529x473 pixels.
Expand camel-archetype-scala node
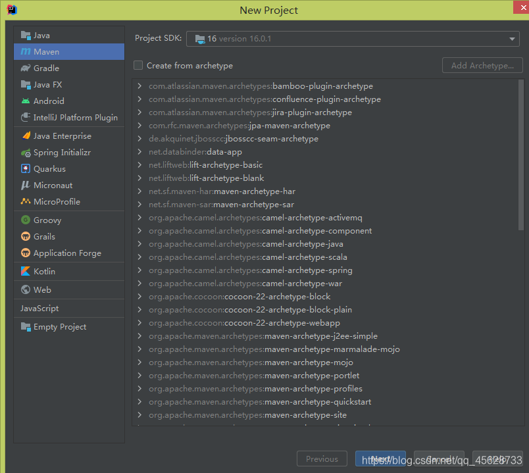[x=139, y=257]
